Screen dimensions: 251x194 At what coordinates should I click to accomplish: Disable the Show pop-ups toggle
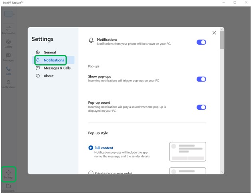pyautogui.click(x=201, y=79)
